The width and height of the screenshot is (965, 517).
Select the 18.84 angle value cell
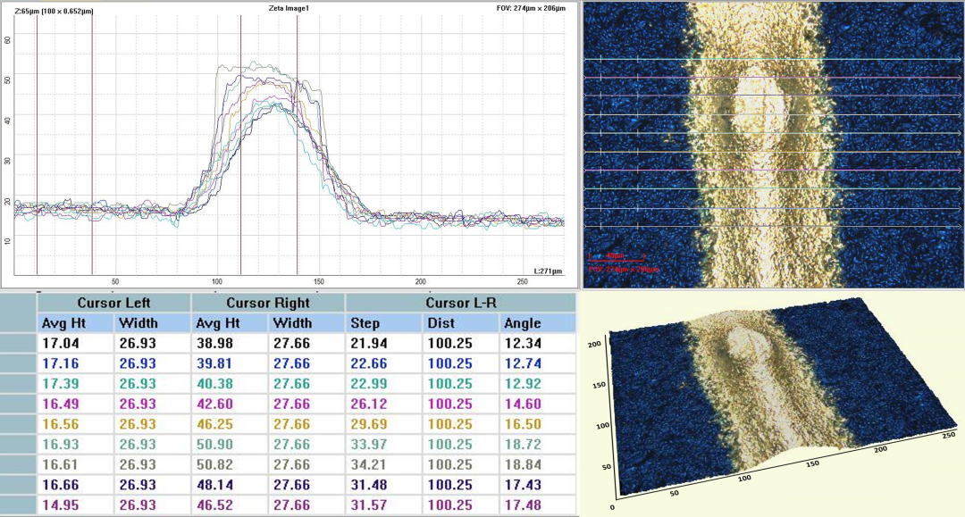(537, 464)
